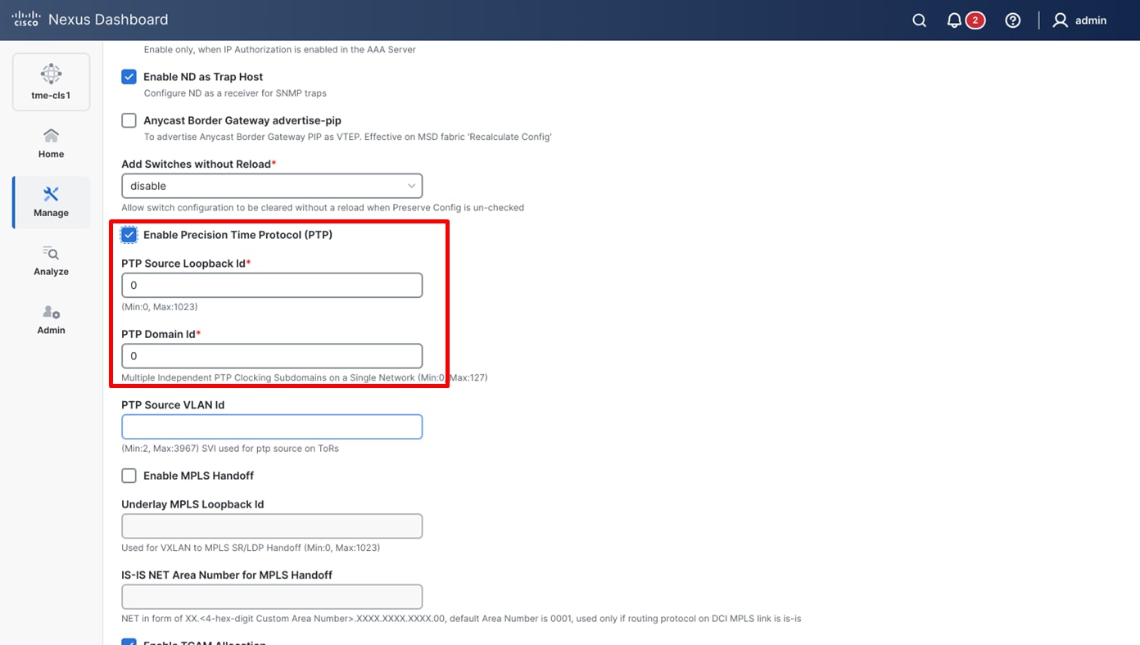Click the PTP Domain Id field
Screen dimensions: 1140x645
(x=272, y=356)
